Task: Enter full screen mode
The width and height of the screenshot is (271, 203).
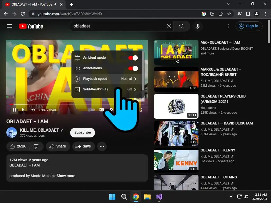Action: tap(140, 110)
